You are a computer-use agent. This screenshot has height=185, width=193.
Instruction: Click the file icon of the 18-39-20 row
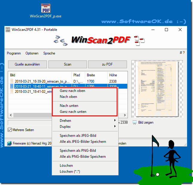click(x=12, y=81)
